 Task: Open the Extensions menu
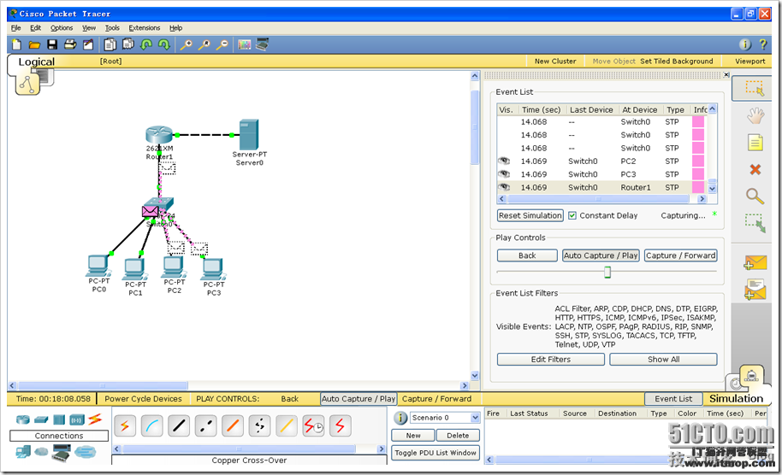click(x=144, y=28)
